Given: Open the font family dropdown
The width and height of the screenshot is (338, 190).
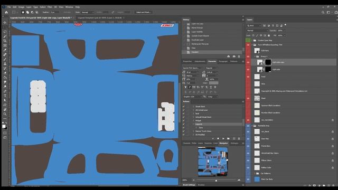Looking at the screenshot, I should coord(193,68).
